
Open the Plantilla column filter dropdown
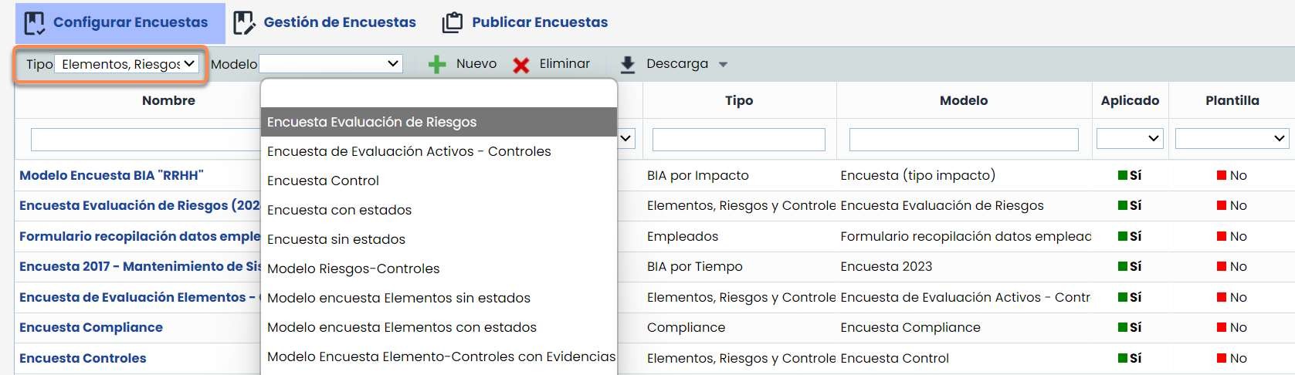pos(1232,139)
